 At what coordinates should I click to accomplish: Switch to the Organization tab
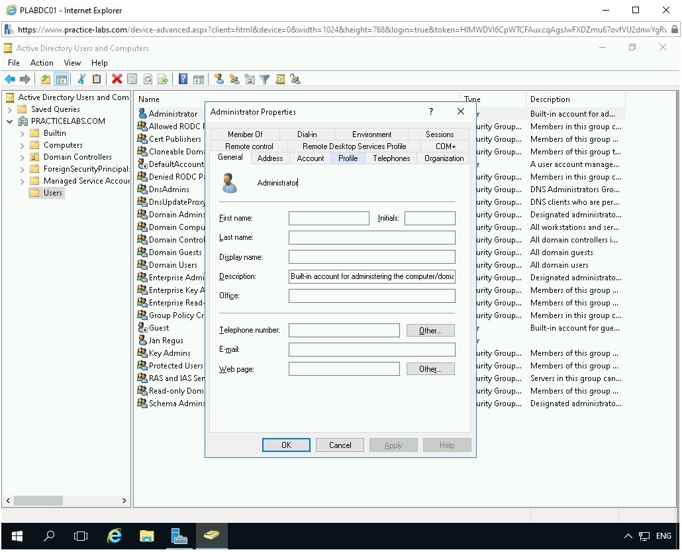(x=444, y=158)
